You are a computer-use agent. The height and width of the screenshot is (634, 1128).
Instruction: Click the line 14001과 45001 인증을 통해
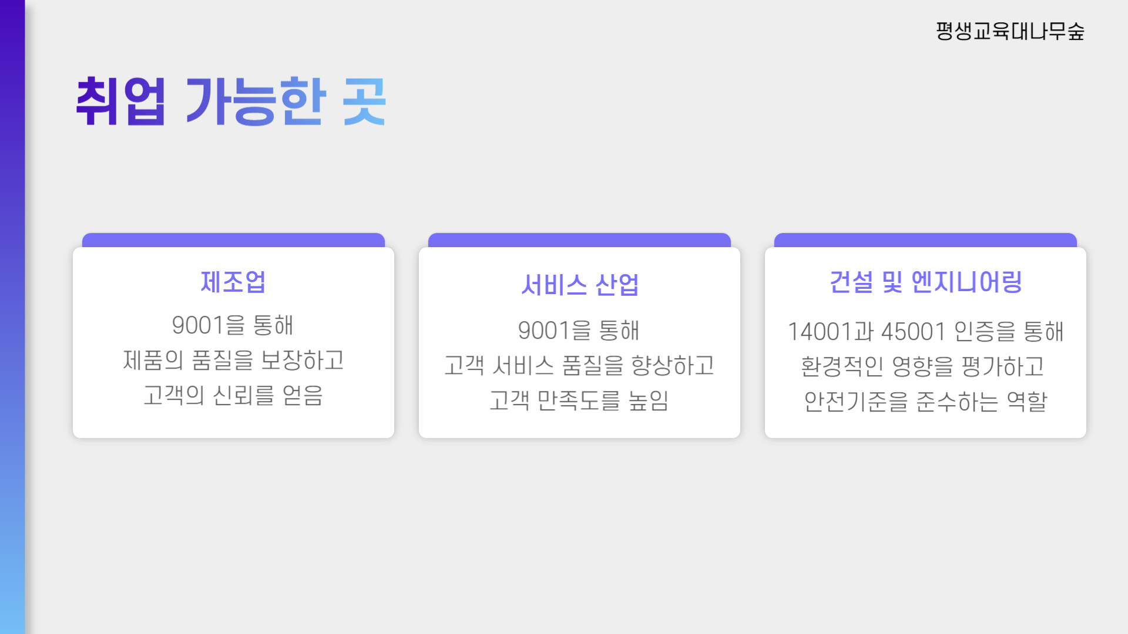click(x=925, y=332)
